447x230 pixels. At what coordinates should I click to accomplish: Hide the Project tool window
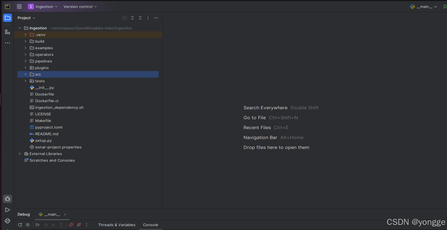point(156,18)
